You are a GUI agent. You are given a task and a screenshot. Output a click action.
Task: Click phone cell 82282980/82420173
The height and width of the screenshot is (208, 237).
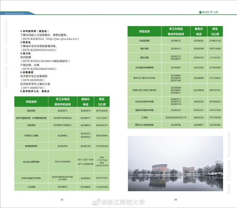[176, 117]
